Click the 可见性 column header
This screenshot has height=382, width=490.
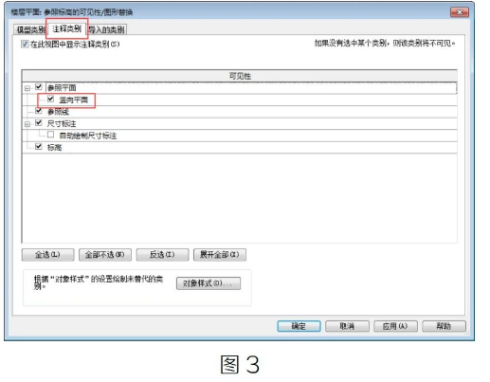[240, 76]
